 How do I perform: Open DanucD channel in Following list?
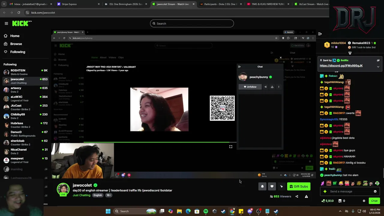25,134
